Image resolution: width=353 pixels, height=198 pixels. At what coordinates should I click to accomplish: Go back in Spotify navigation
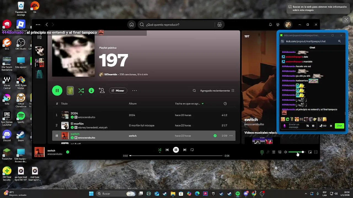(x=47, y=25)
